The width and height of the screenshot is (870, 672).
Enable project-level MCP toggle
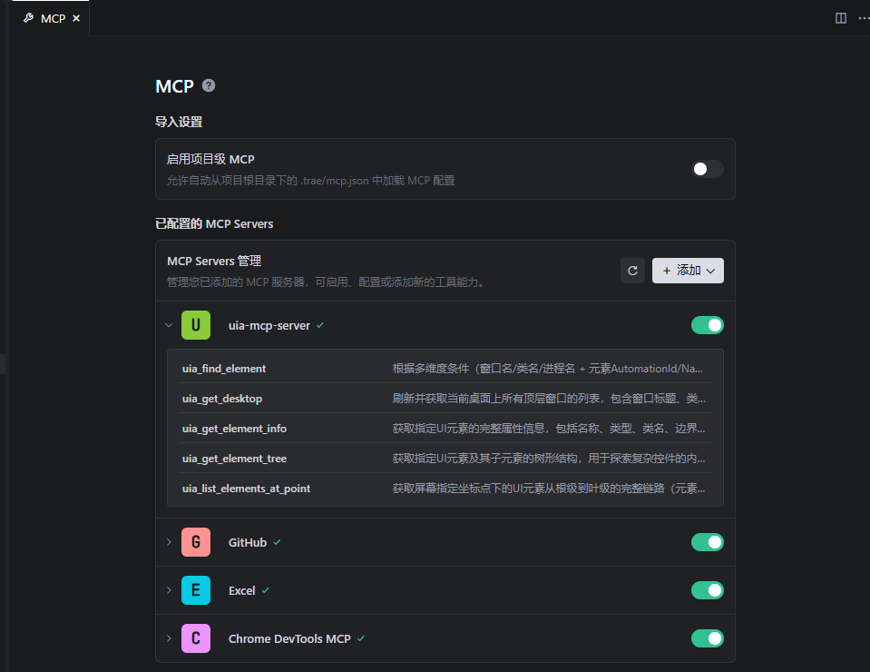[x=708, y=169]
